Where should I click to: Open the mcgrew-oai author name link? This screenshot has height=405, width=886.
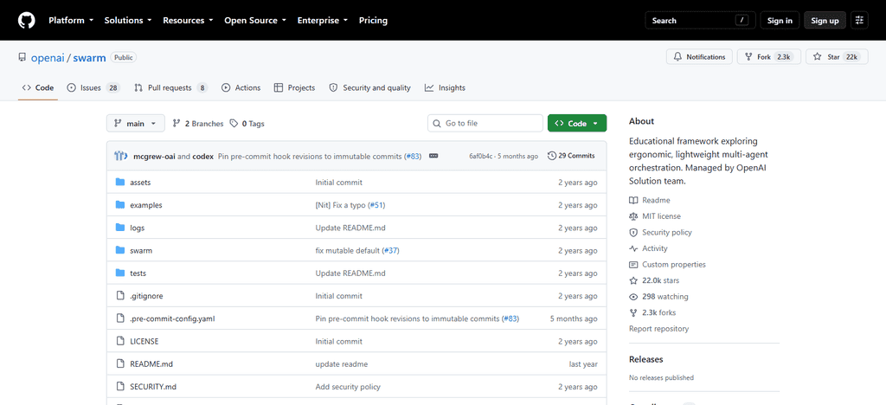tap(154, 156)
